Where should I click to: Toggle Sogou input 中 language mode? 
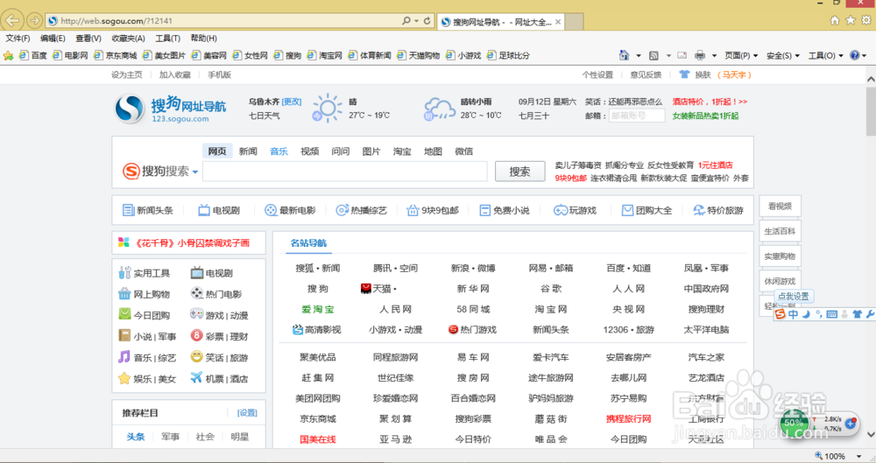click(793, 314)
